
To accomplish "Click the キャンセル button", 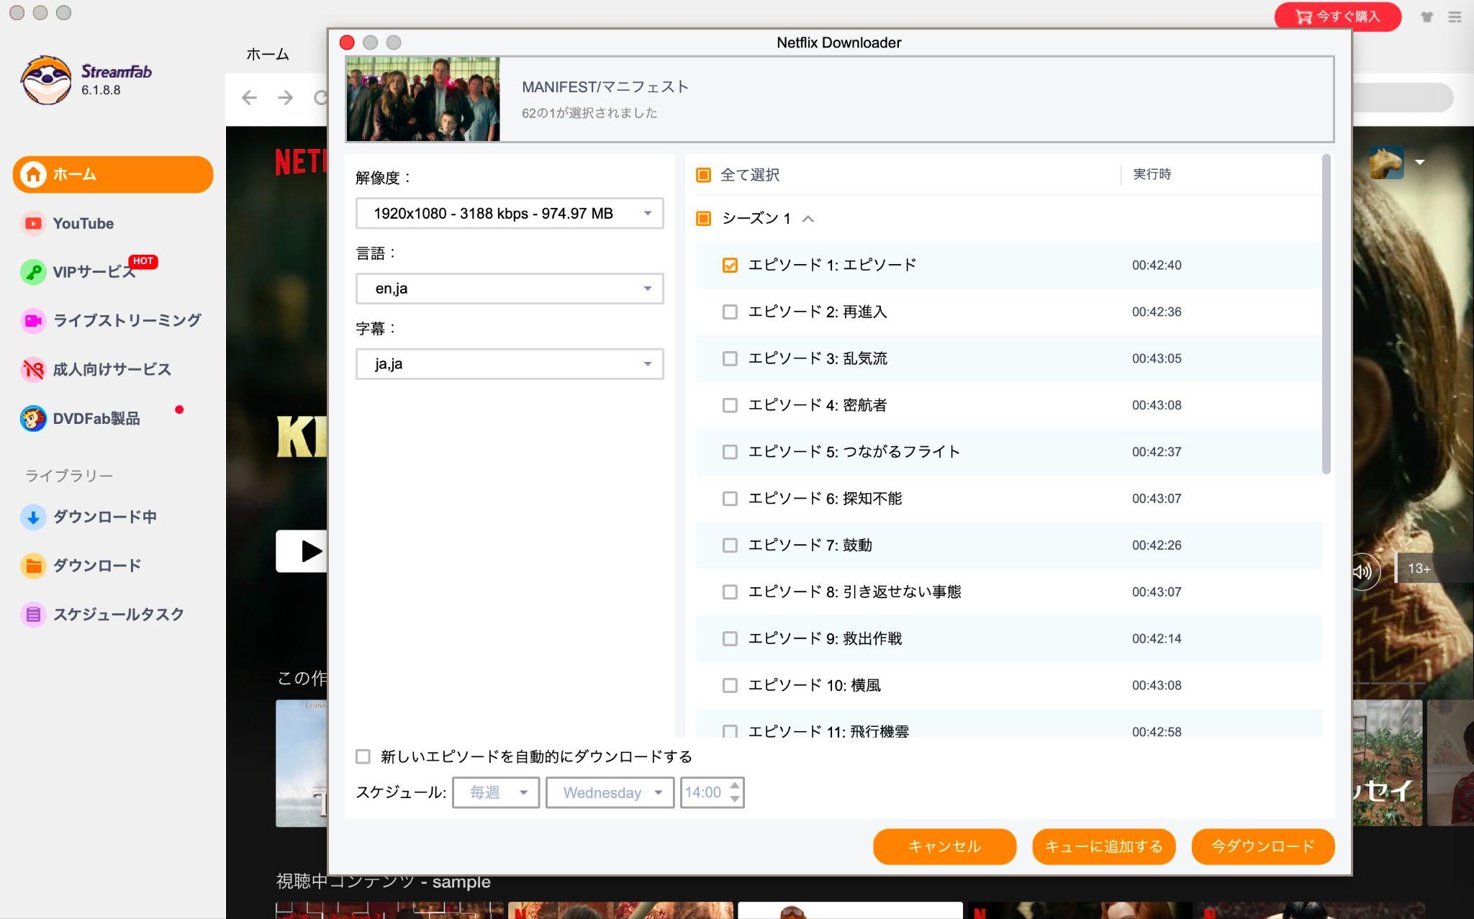I will [944, 846].
